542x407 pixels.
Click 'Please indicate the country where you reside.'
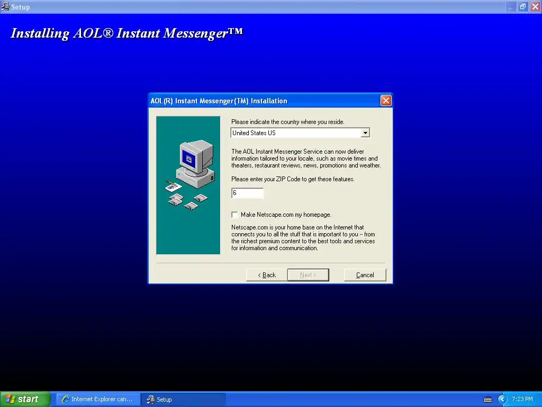[287, 122]
